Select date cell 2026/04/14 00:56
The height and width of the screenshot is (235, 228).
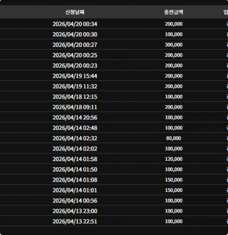pos(75,201)
